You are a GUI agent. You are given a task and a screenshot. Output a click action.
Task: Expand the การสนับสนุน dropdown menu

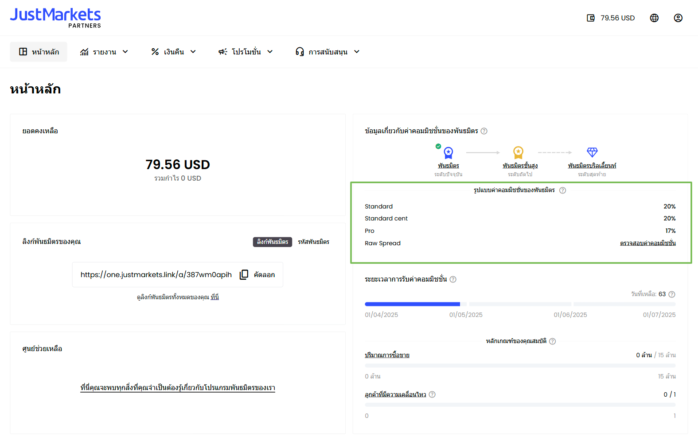(x=328, y=52)
